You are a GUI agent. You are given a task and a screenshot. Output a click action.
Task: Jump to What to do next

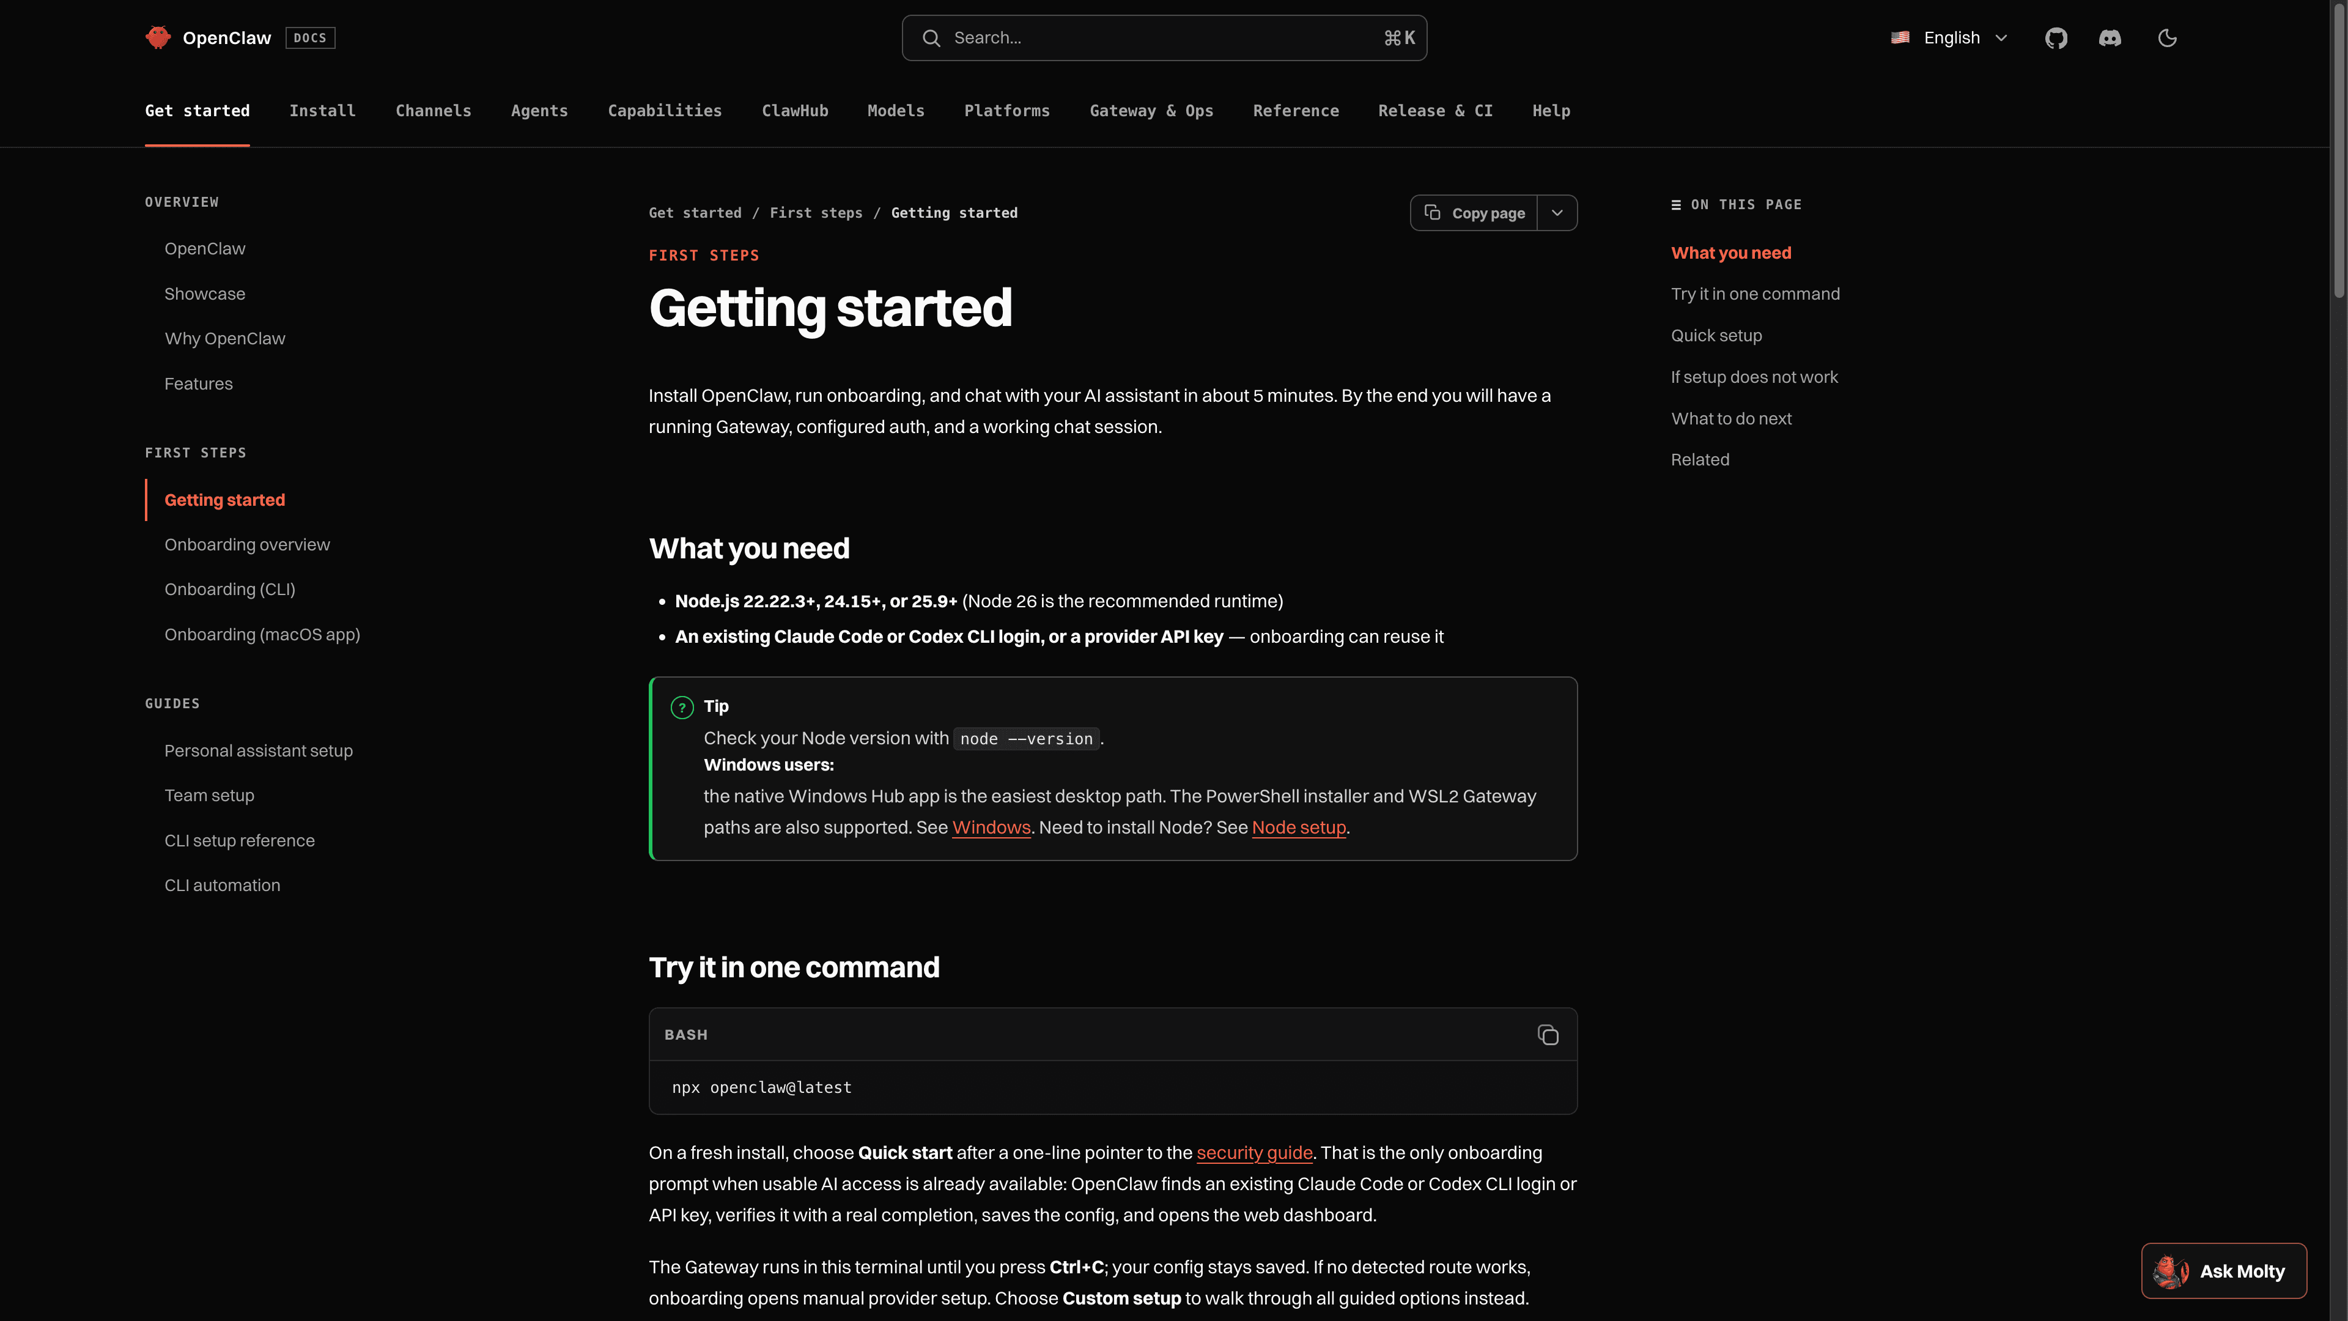(1730, 418)
